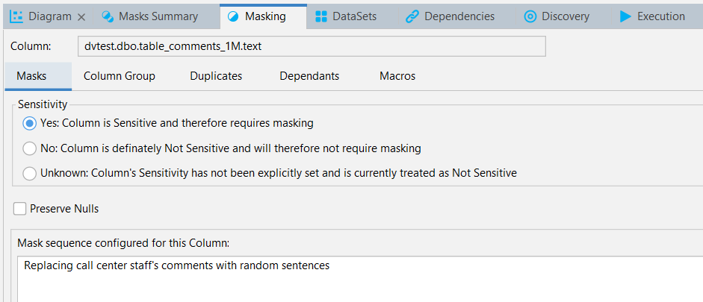The height and width of the screenshot is (302, 703).
Task: Switch to Column Group sub-tab
Action: [x=120, y=76]
